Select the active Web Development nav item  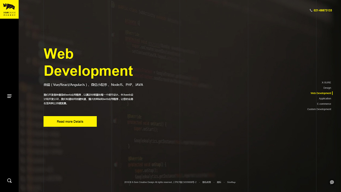[320, 93]
